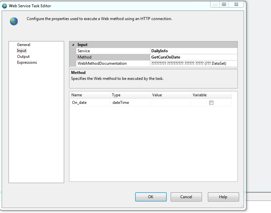
Task: Cancel the Web Service Task Editor
Action: pos(186,197)
